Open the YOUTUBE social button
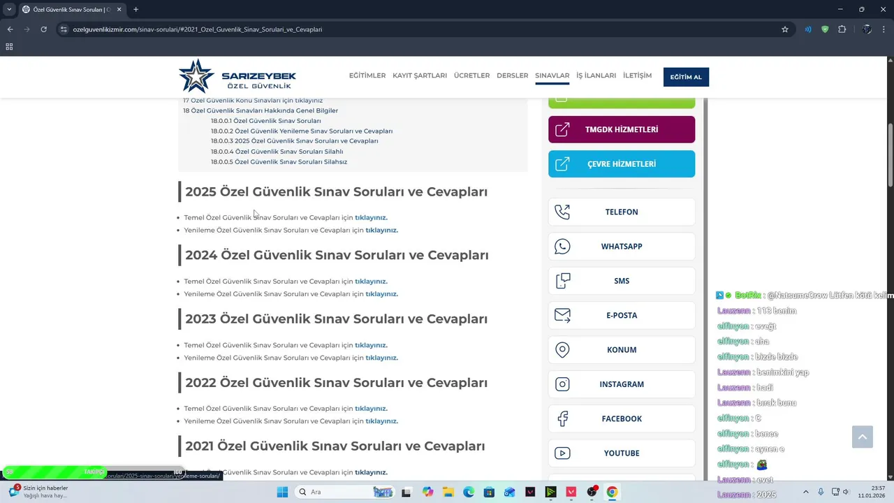The image size is (894, 503). click(x=622, y=453)
